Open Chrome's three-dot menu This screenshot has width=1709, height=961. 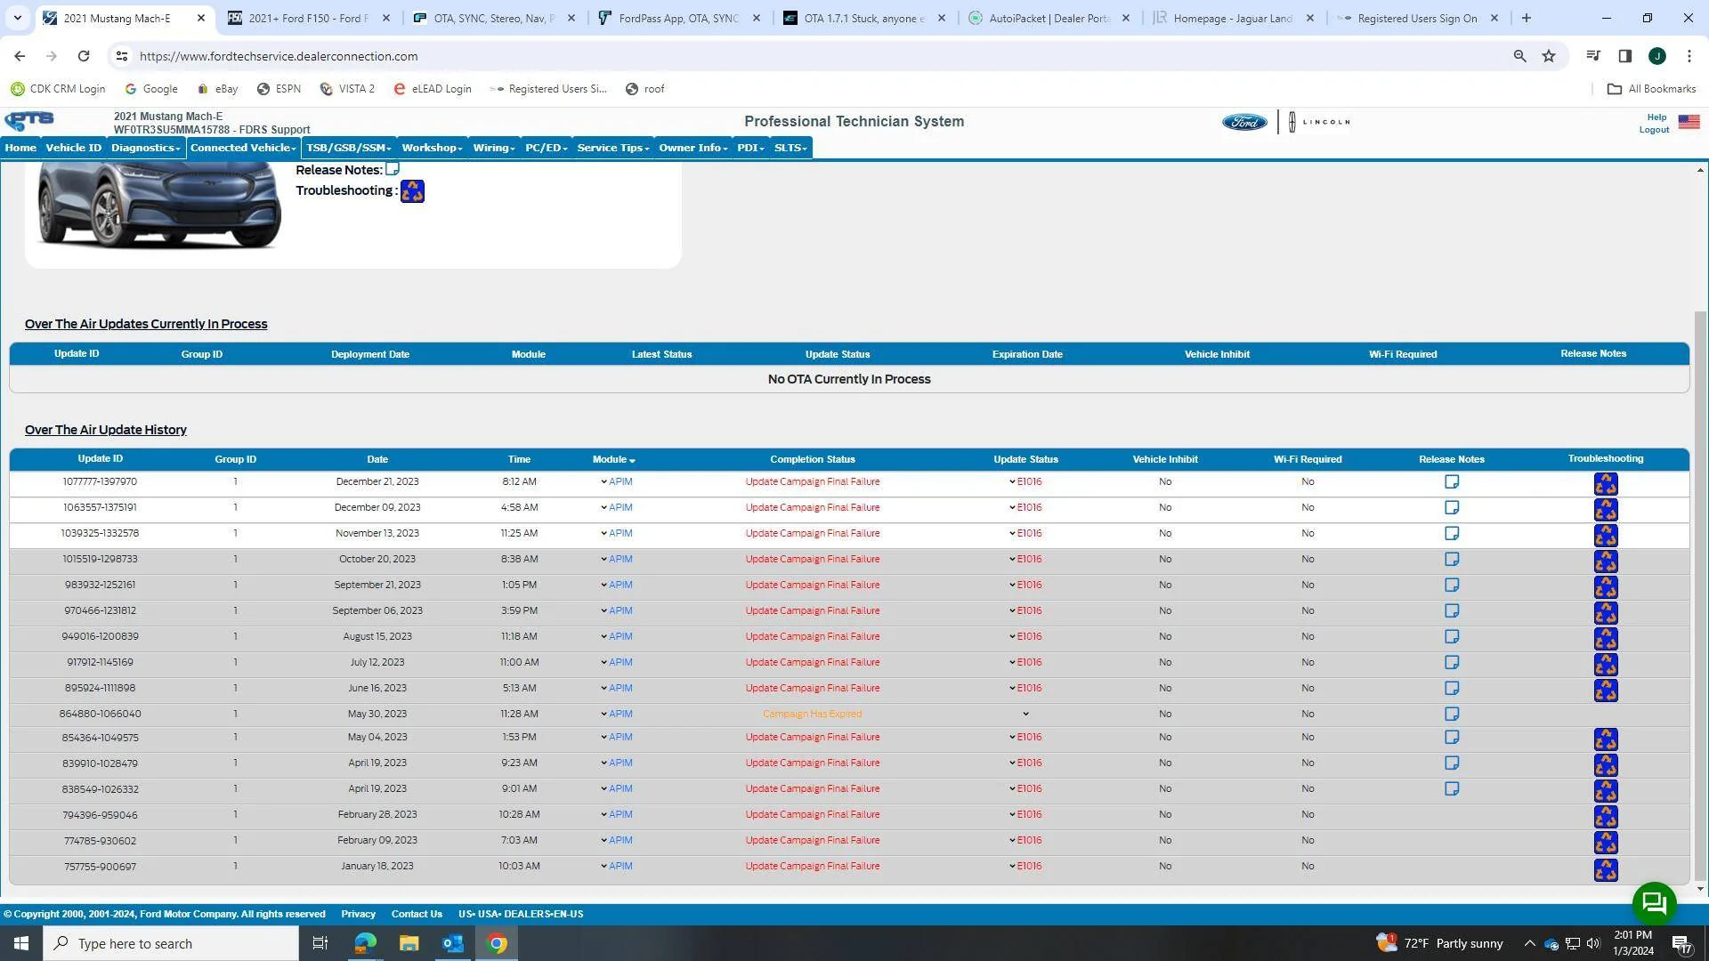(x=1689, y=56)
